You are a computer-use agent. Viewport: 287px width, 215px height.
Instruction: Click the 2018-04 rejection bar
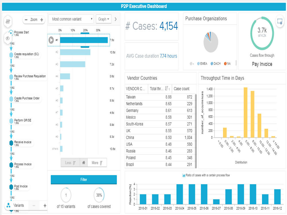[x=180, y=194]
